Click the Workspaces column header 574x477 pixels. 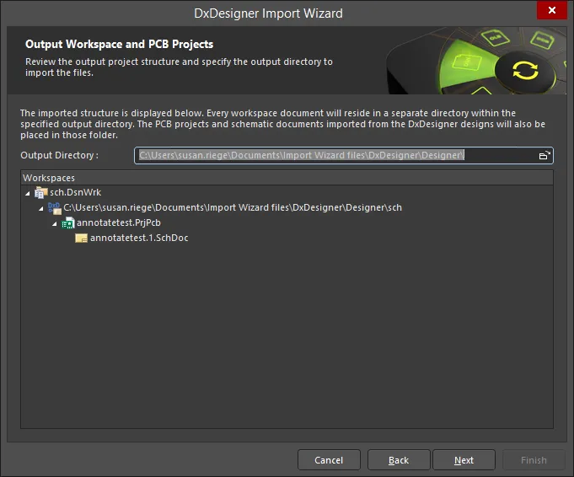[x=287, y=178]
